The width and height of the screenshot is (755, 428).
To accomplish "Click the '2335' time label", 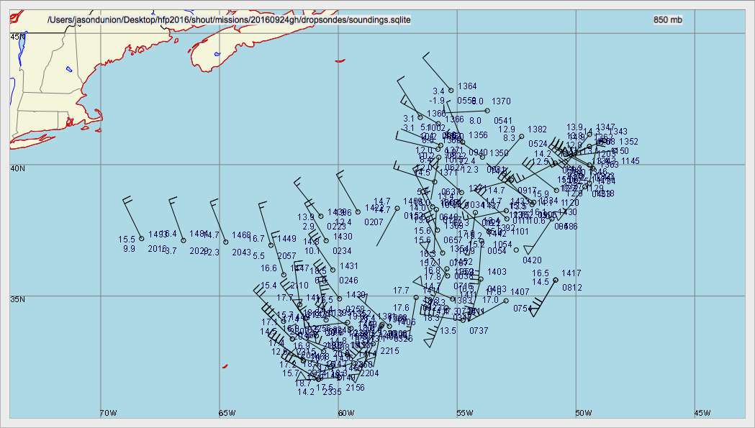I will (333, 392).
